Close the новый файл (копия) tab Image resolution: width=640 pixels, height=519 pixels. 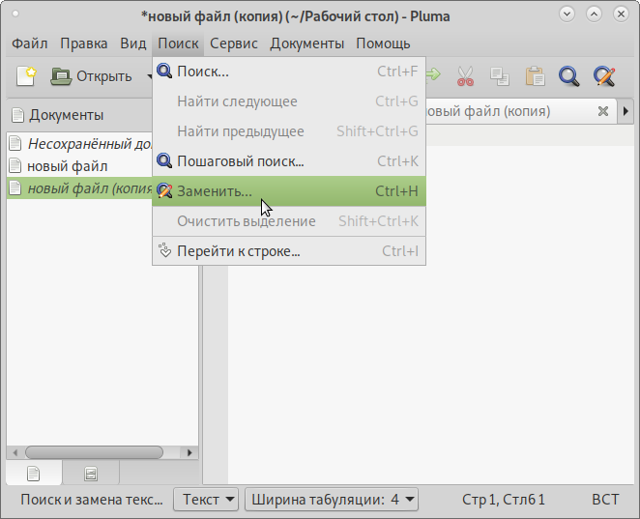(602, 111)
